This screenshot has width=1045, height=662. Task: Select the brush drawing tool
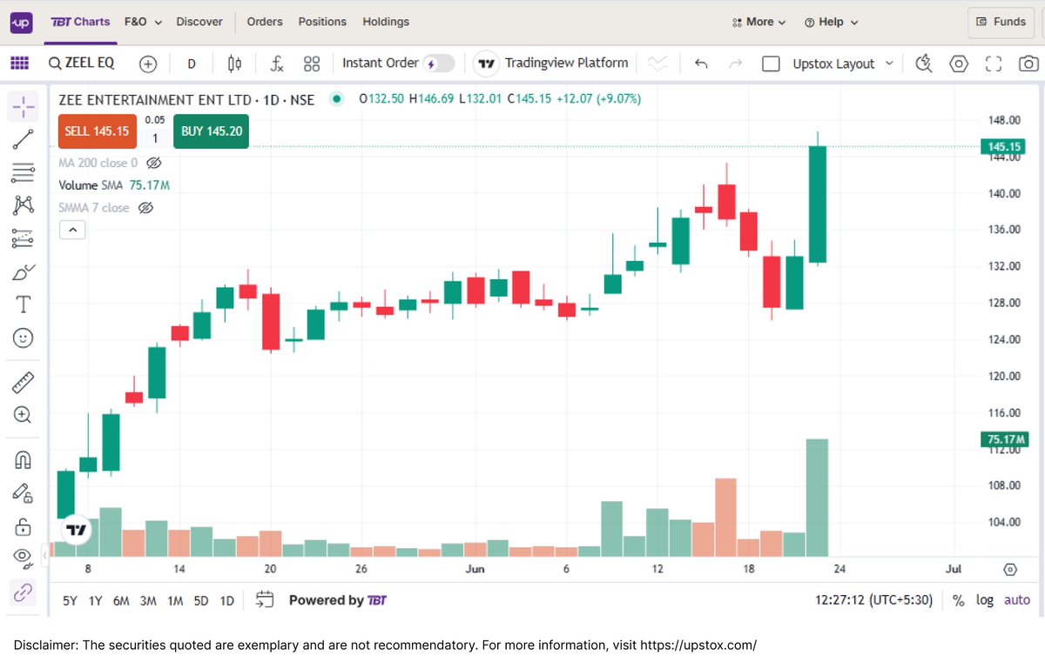24,271
